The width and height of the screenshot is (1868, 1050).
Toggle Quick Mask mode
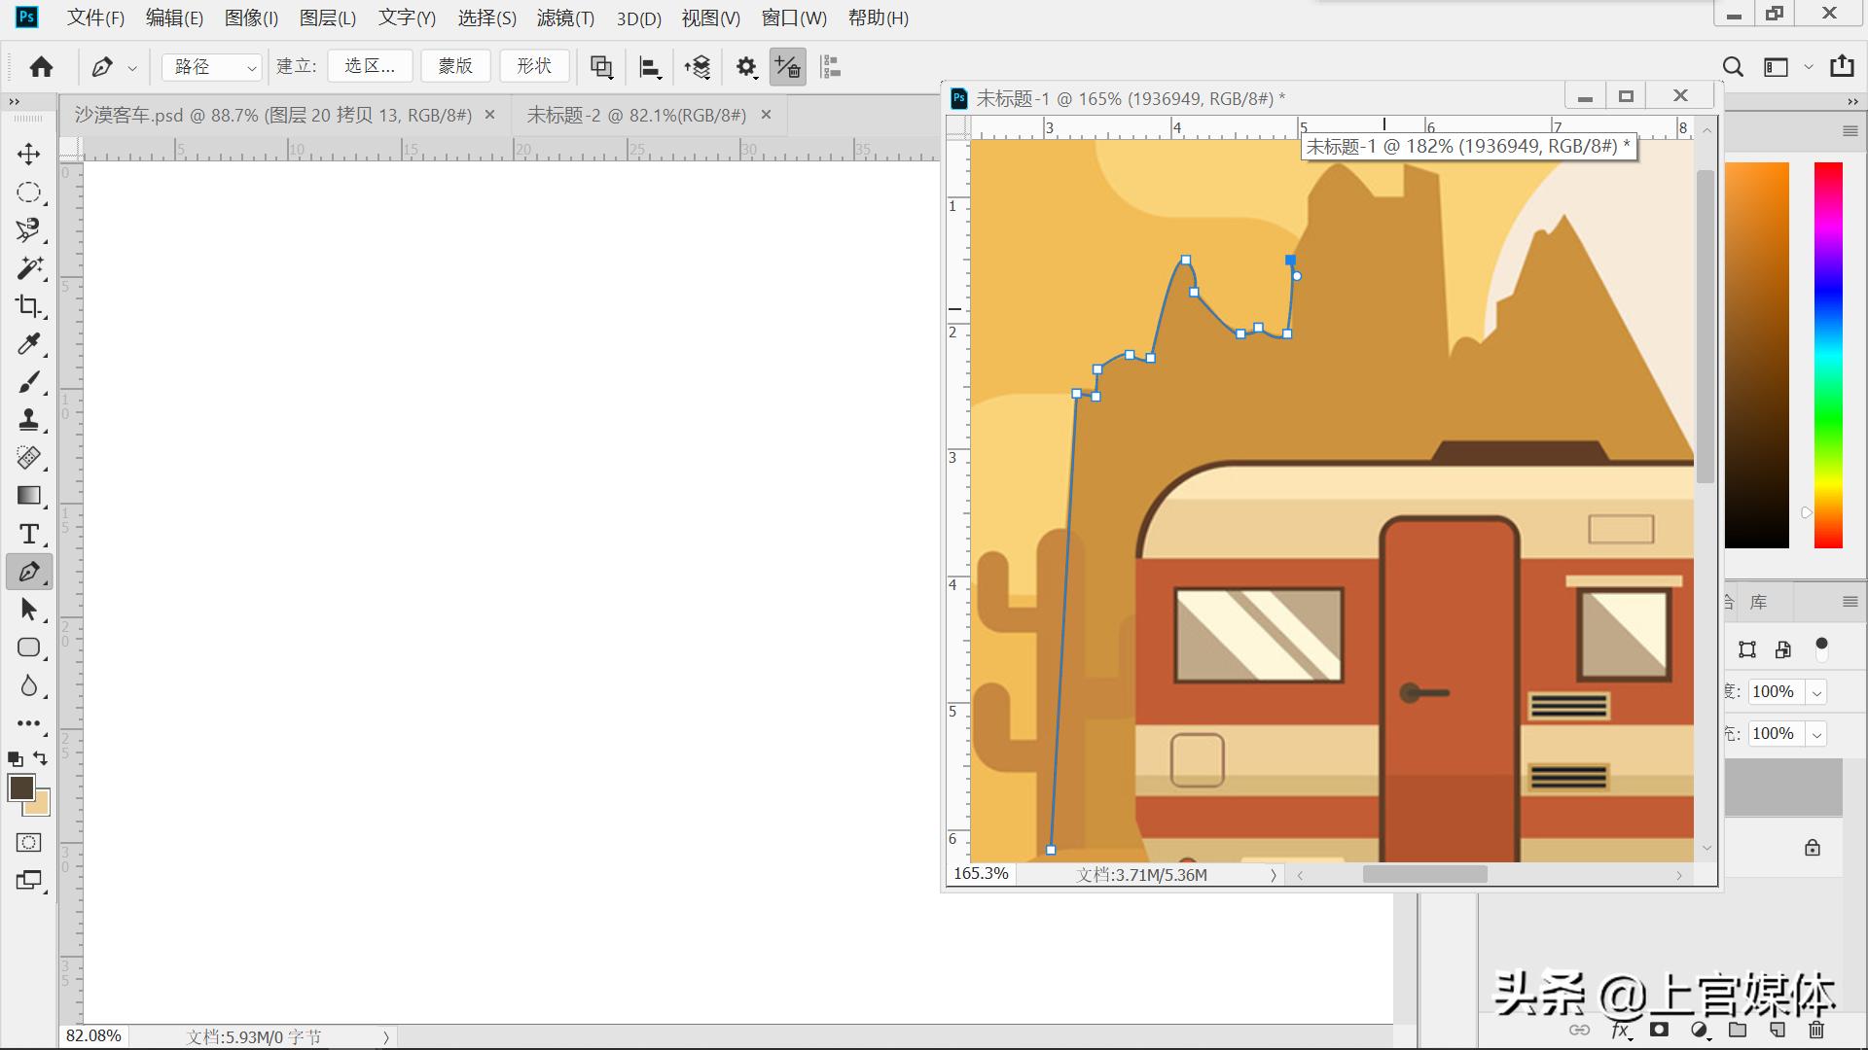coord(29,842)
